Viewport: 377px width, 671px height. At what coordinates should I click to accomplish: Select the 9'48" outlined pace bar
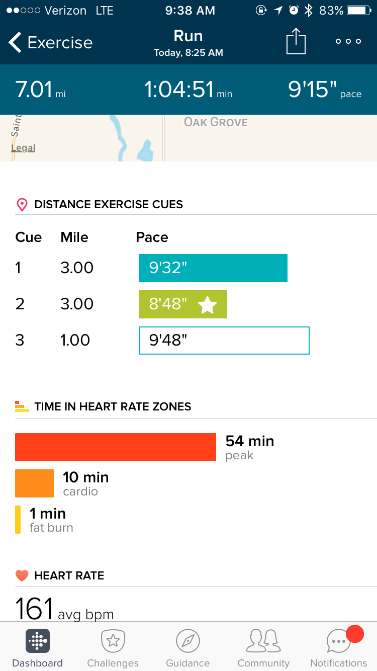[224, 341]
